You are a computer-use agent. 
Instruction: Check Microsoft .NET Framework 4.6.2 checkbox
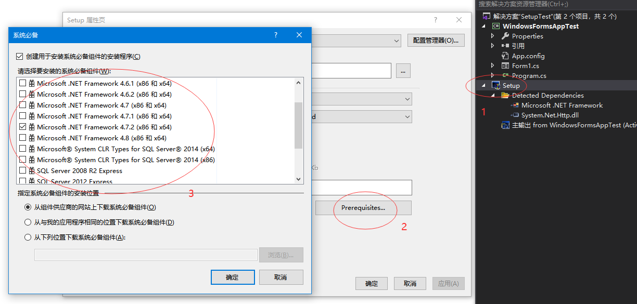22,94
